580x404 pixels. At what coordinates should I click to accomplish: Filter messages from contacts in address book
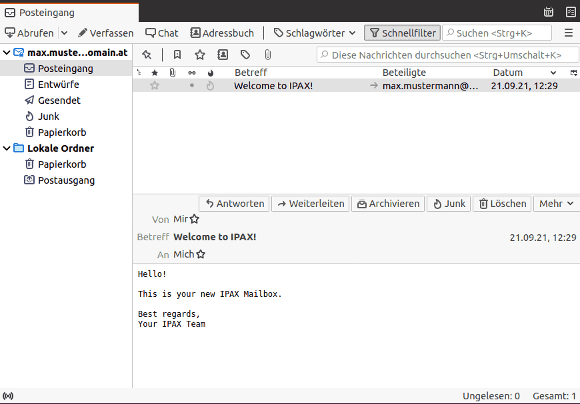[223, 55]
